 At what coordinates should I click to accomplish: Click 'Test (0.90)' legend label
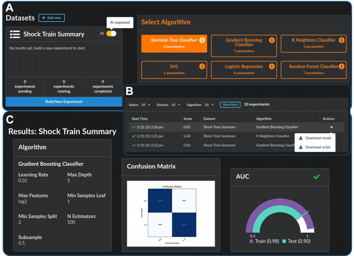pyautogui.click(x=299, y=241)
